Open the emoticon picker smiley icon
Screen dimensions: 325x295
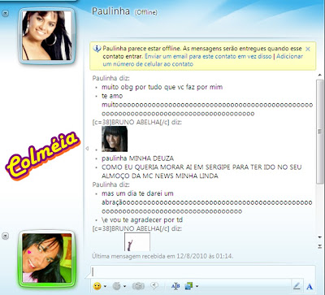click(97, 286)
